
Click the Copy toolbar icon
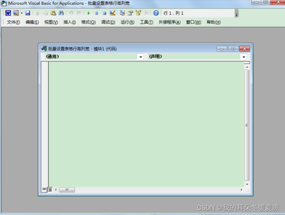(45, 13)
